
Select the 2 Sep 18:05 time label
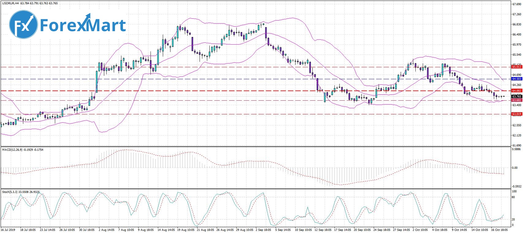[264, 230]
